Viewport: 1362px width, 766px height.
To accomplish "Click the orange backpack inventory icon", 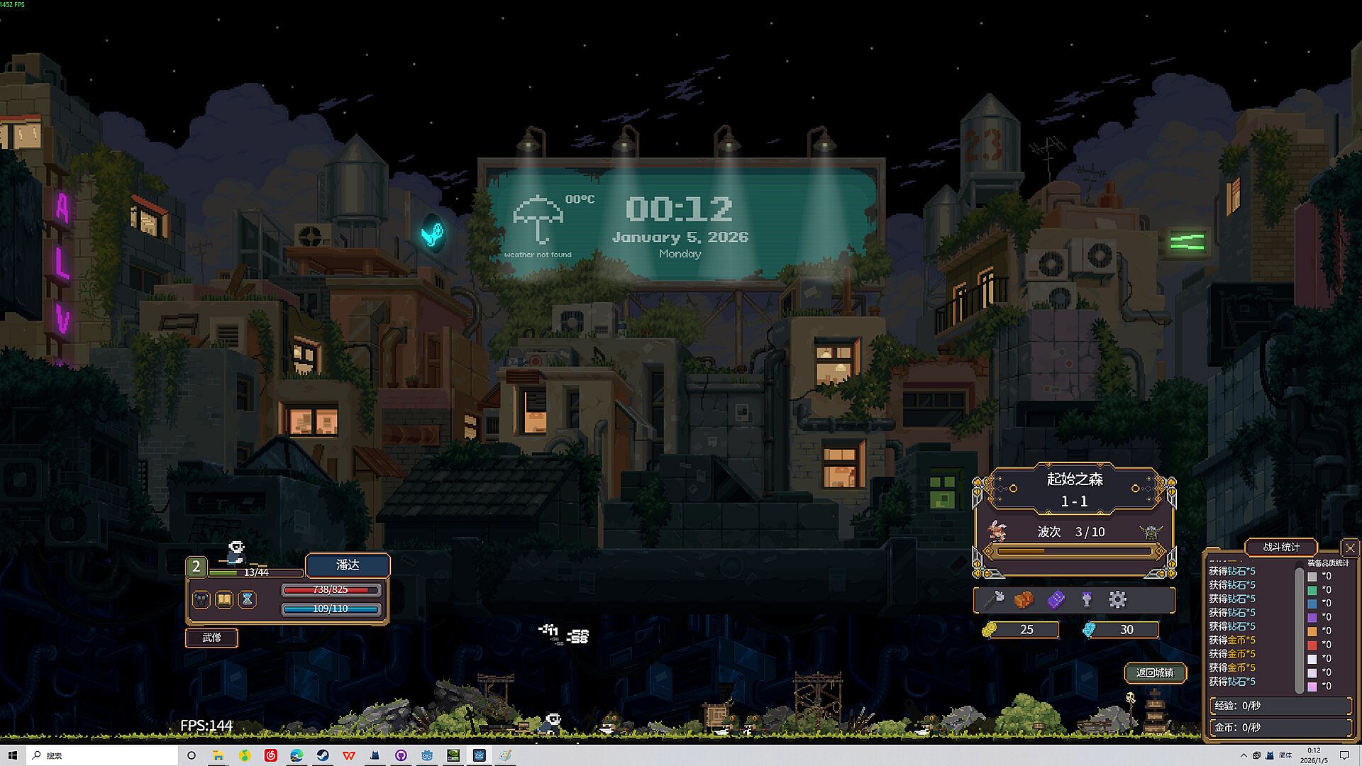I will pyautogui.click(x=1023, y=600).
